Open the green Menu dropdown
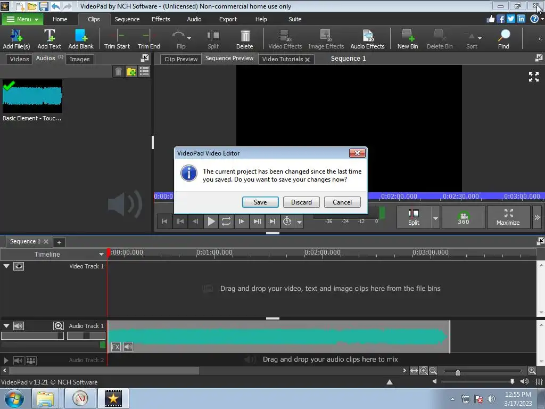Screen dimensions: 545x409 [x=22, y=19]
